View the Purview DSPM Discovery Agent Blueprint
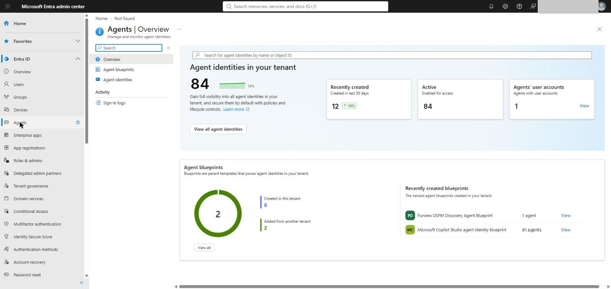611x289 pixels. (565, 216)
